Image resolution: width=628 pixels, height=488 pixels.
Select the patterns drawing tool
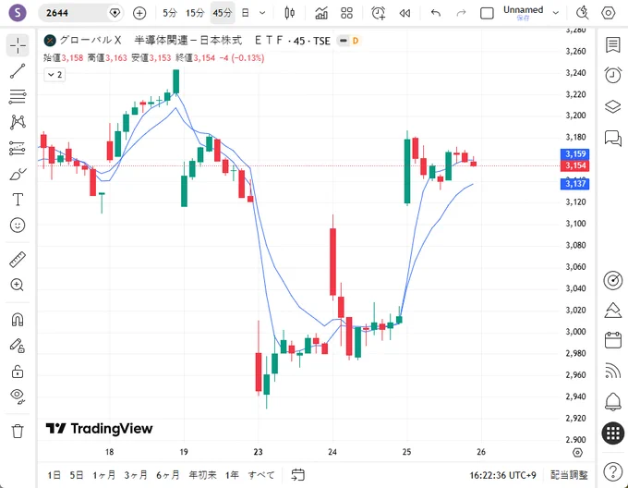18,122
